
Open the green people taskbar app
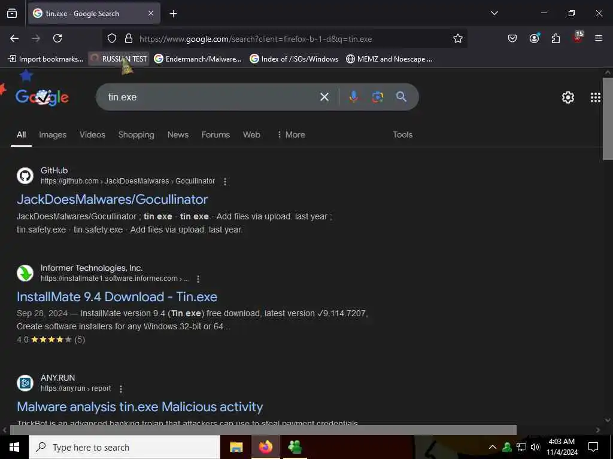pyautogui.click(x=295, y=447)
